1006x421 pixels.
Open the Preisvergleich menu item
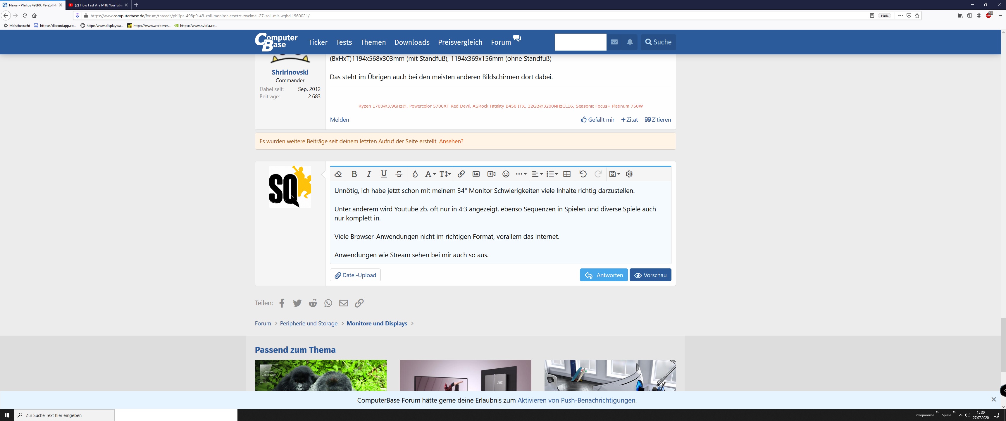click(460, 42)
